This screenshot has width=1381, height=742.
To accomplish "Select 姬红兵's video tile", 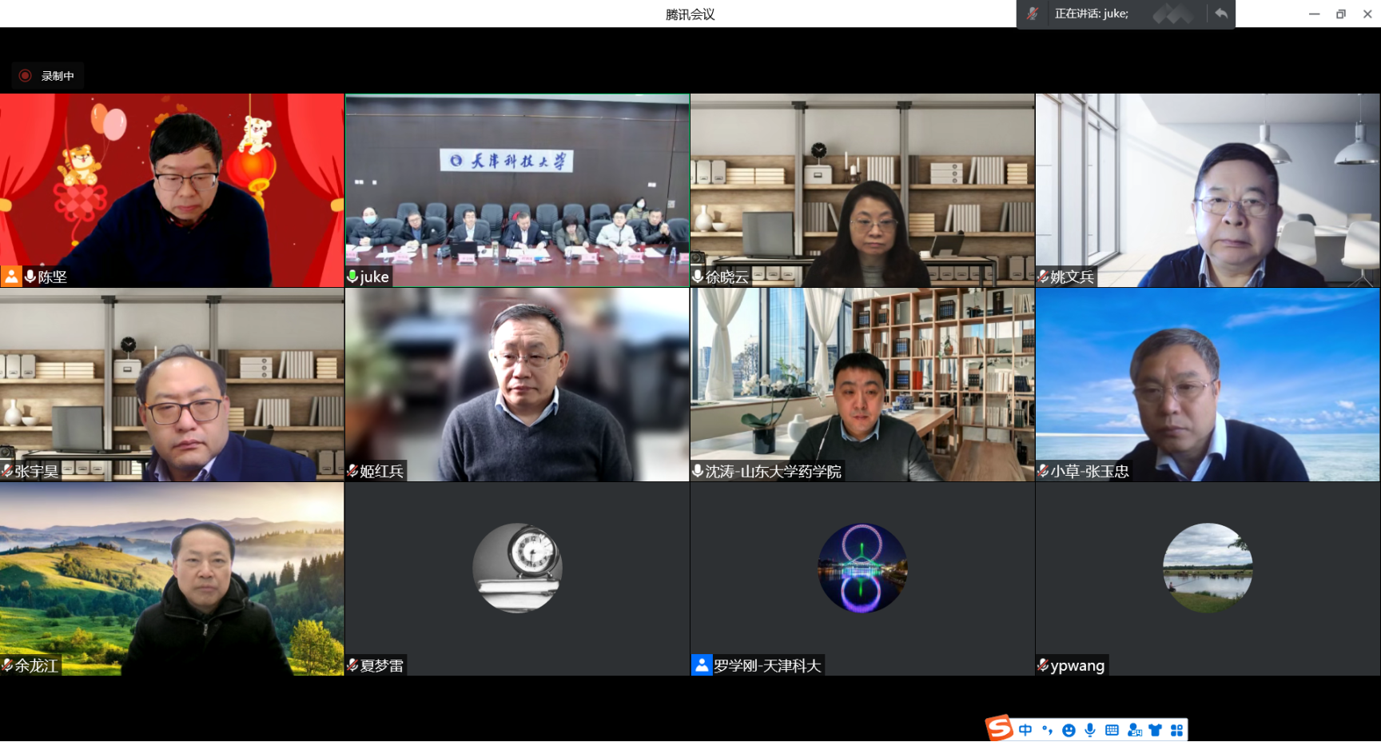I will tap(517, 385).
